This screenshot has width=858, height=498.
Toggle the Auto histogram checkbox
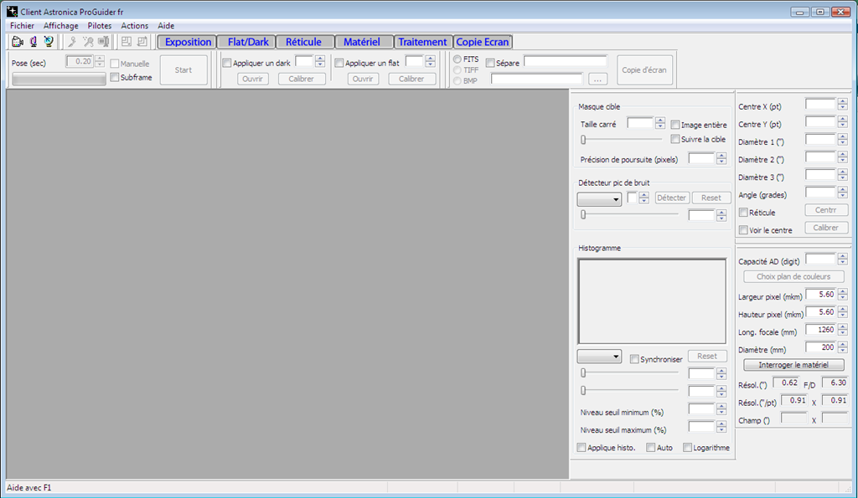650,447
